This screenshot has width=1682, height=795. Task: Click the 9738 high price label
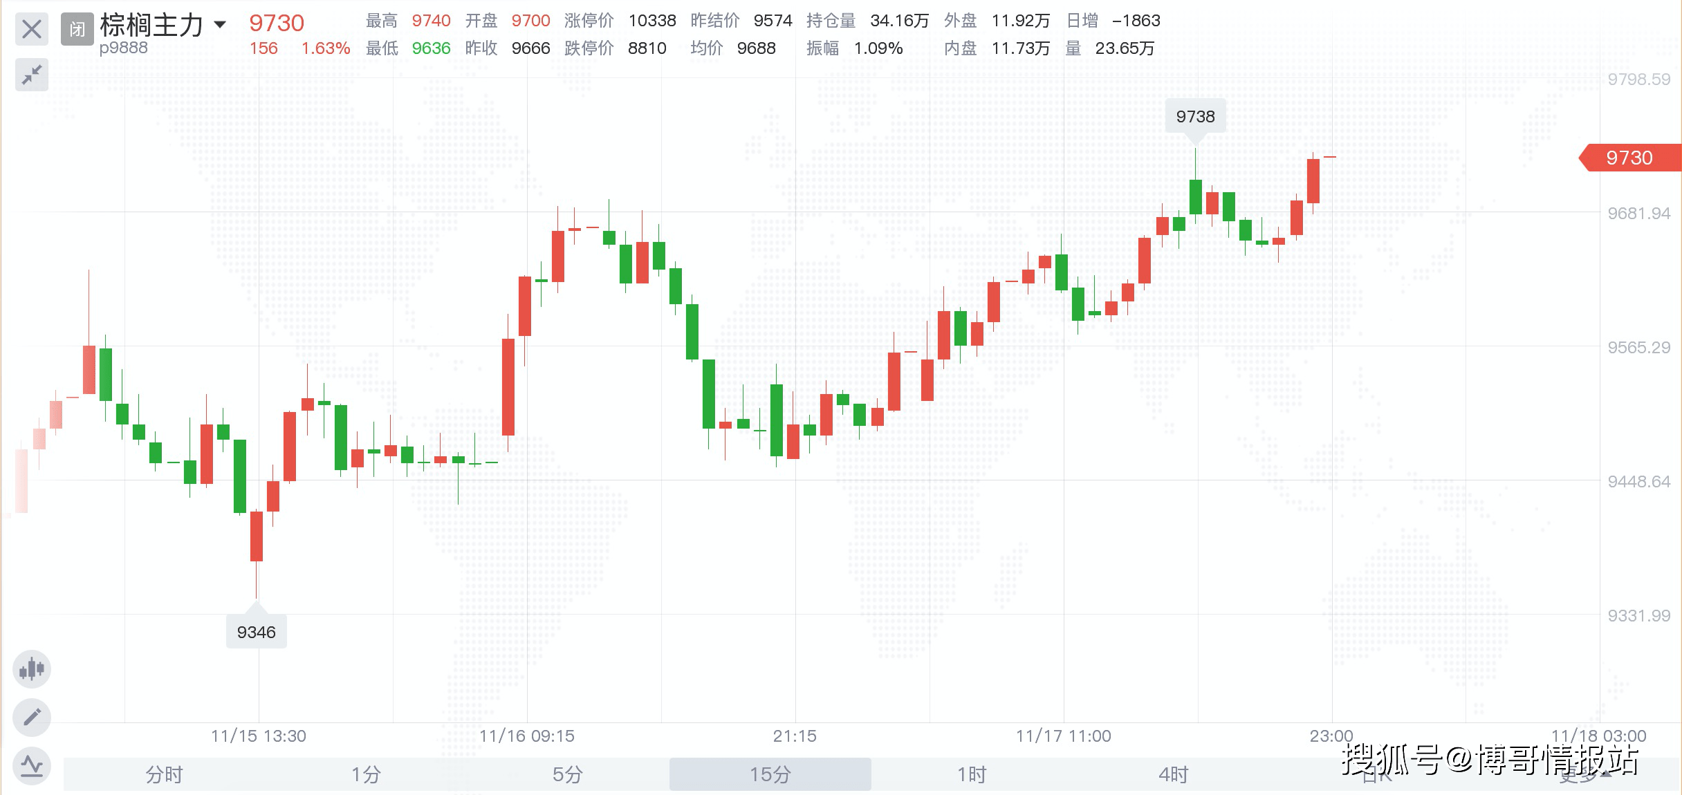pyautogui.click(x=1195, y=116)
